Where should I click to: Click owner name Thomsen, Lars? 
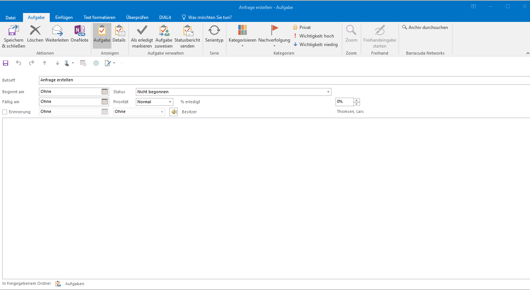click(x=350, y=112)
